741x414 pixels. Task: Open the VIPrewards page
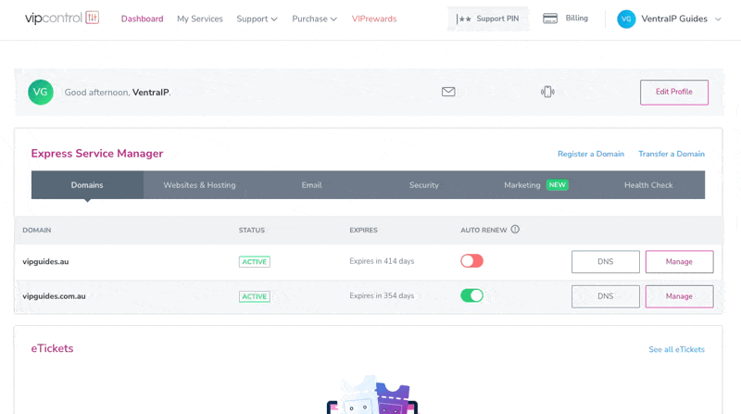374,19
